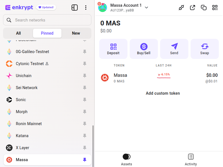The height and width of the screenshot is (167, 223).
Task: Click the Cytonic Testnet flask icon
Action: click(x=47, y=64)
